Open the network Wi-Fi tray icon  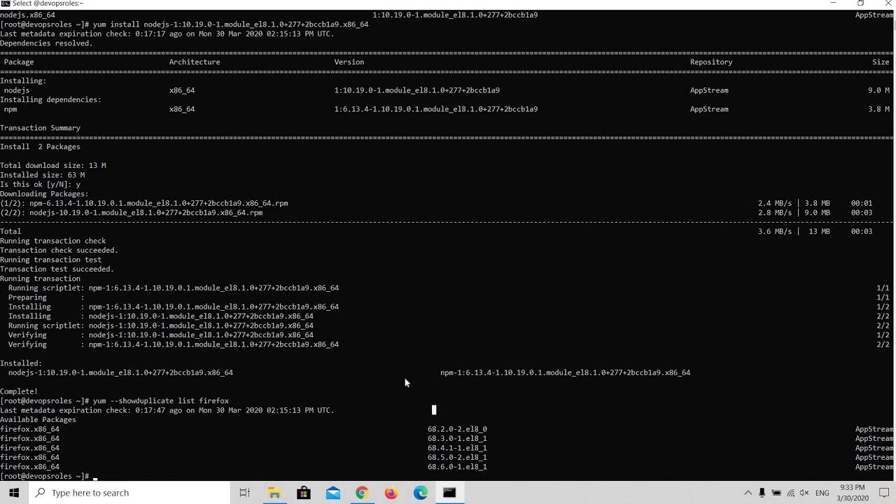790,493
